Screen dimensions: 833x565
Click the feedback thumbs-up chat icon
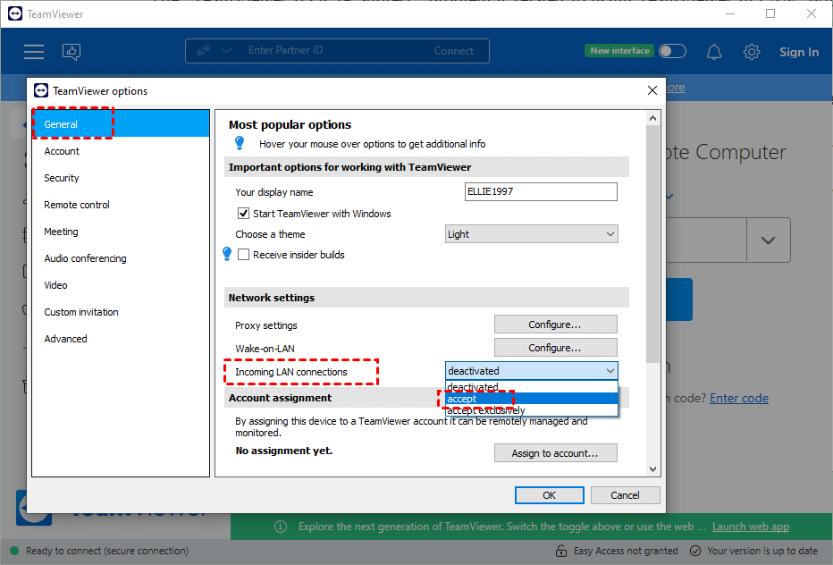click(x=72, y=52)
